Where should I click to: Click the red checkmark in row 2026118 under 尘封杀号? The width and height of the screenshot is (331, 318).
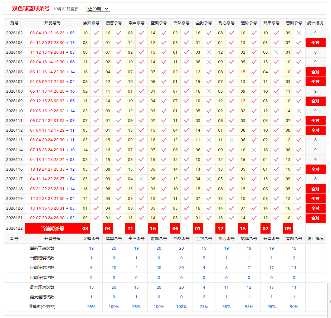click(x=209, y=189)
